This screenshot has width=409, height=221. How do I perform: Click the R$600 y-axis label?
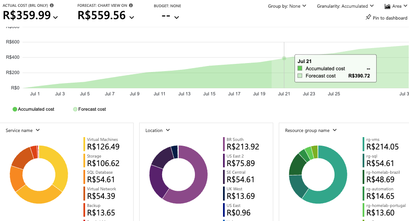[x=13, y=42]
